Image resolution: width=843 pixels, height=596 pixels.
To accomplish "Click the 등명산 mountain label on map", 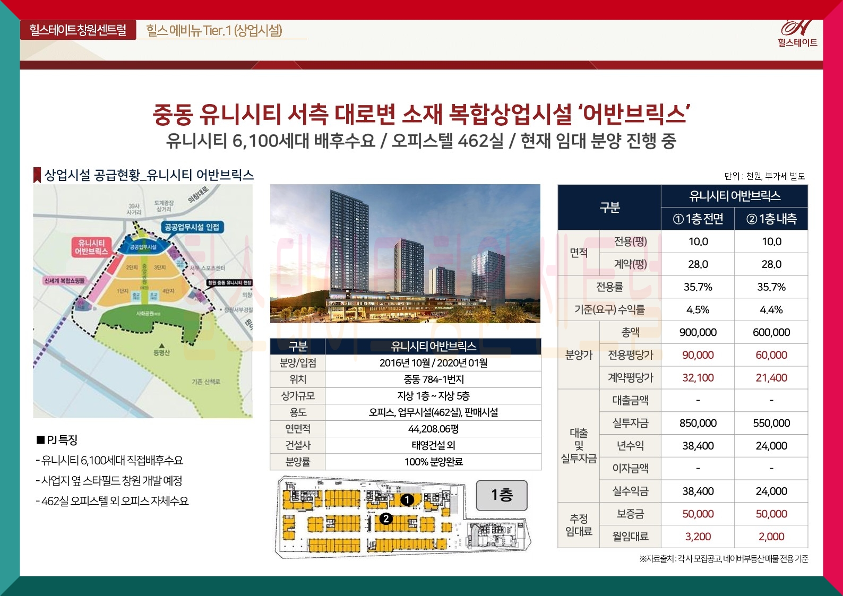I will [x=161, y=352].
